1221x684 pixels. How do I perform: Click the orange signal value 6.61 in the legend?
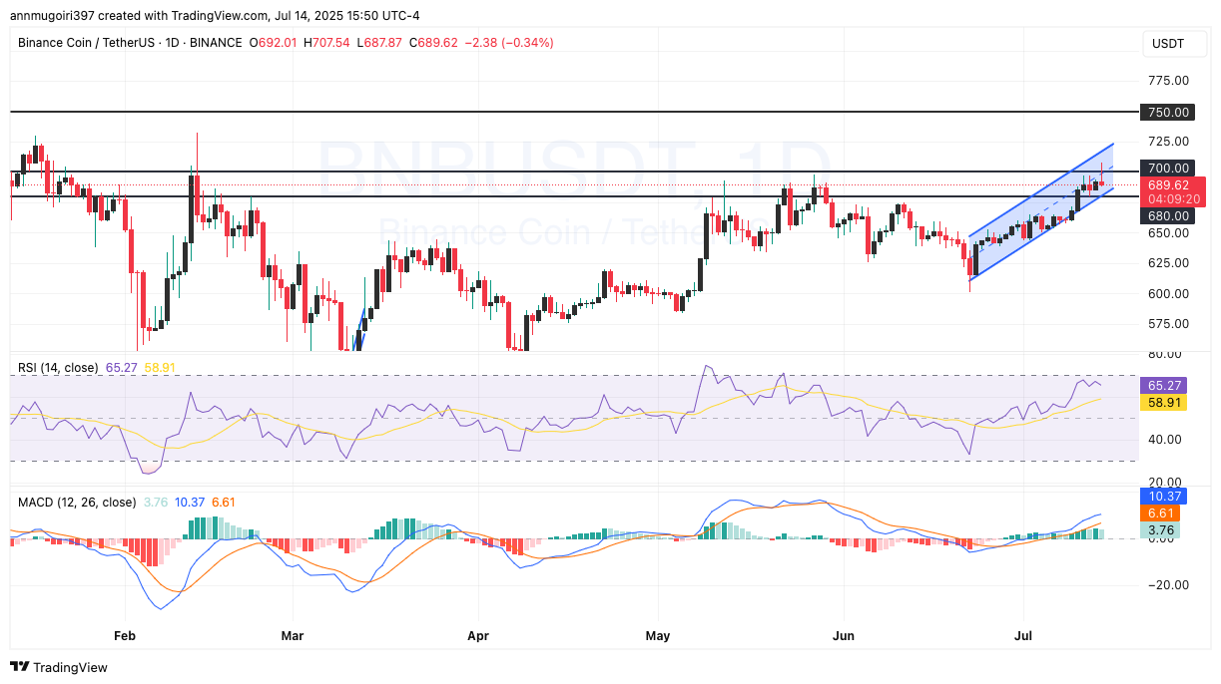[x=223, y=501]
